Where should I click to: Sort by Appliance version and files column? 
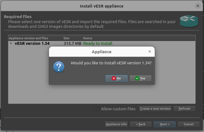pyautogui.click(x=29, y=38)
